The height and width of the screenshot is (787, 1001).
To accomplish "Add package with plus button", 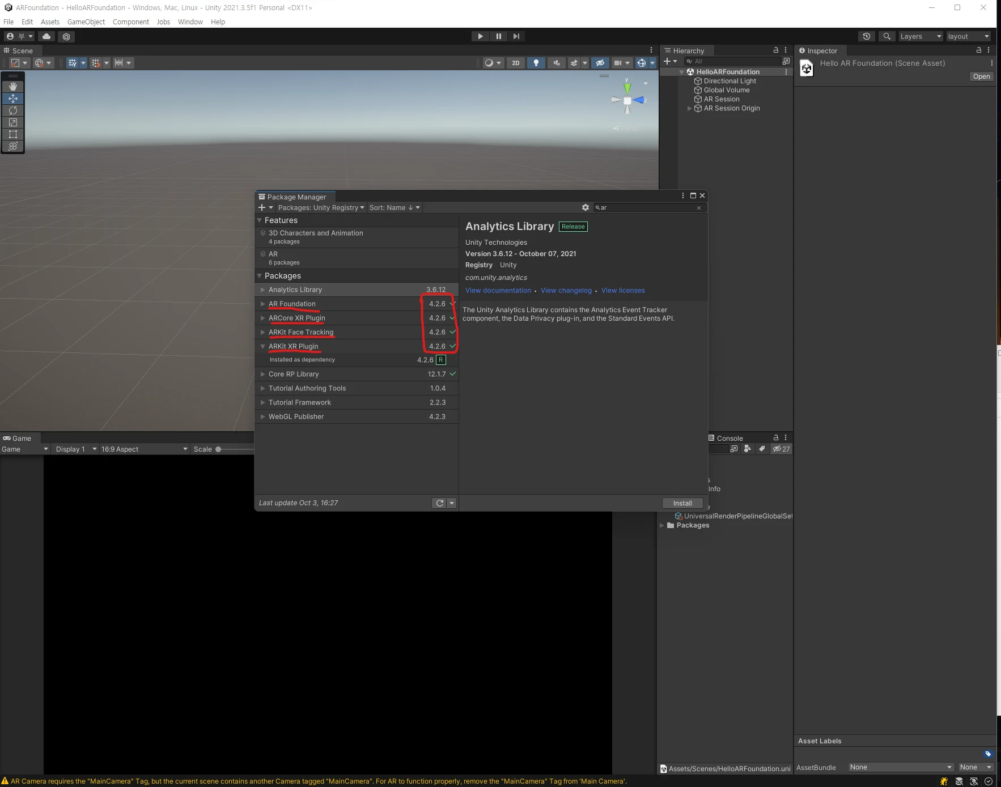I will tap(265, 207).
